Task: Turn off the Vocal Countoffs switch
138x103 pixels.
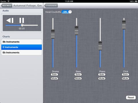Action: pyautogui.click(x=67, y=12)
